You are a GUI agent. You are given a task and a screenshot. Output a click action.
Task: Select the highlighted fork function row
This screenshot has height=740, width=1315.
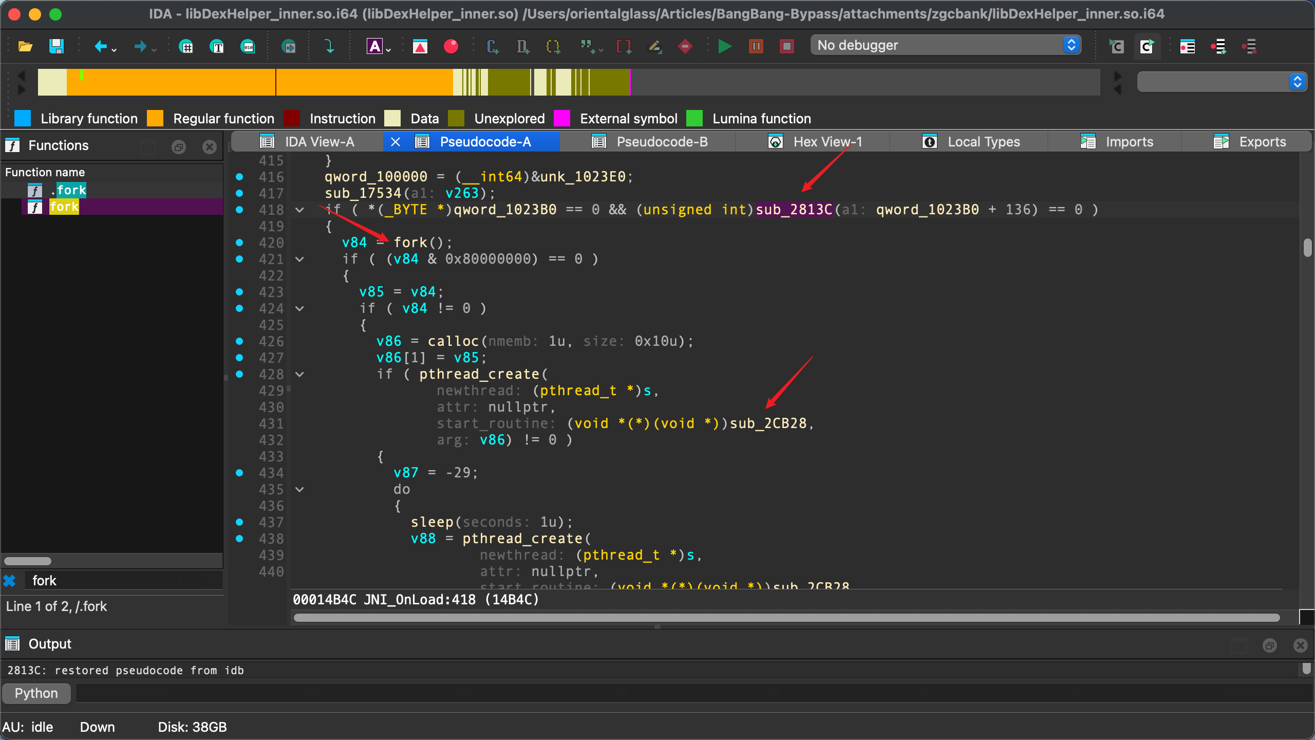tap(112, 207)
